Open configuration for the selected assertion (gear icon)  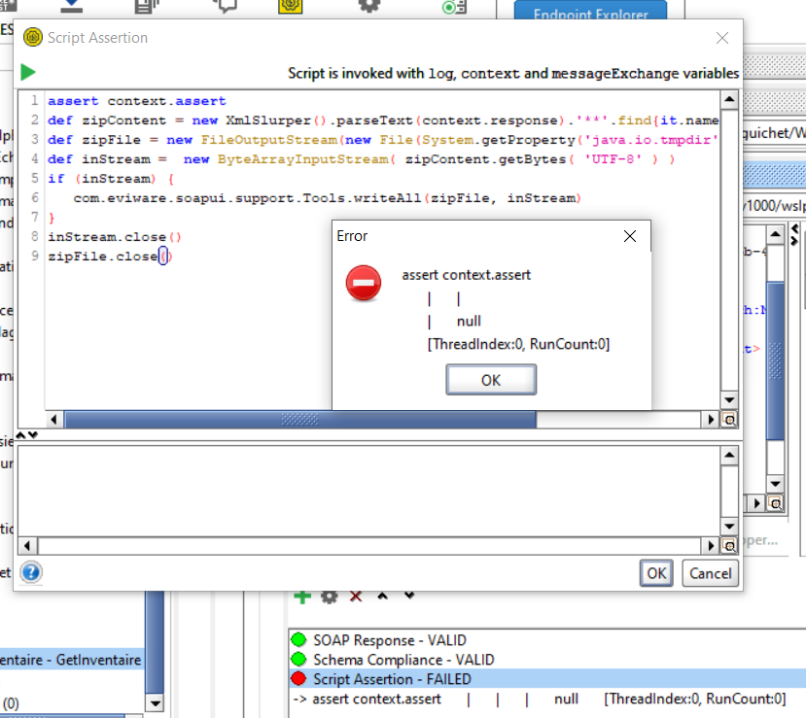[330, 596]
